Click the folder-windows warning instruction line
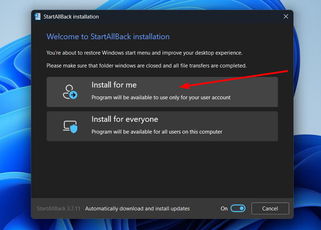The width and height of the screenshot is (321, 230). [x=146, y=65]
